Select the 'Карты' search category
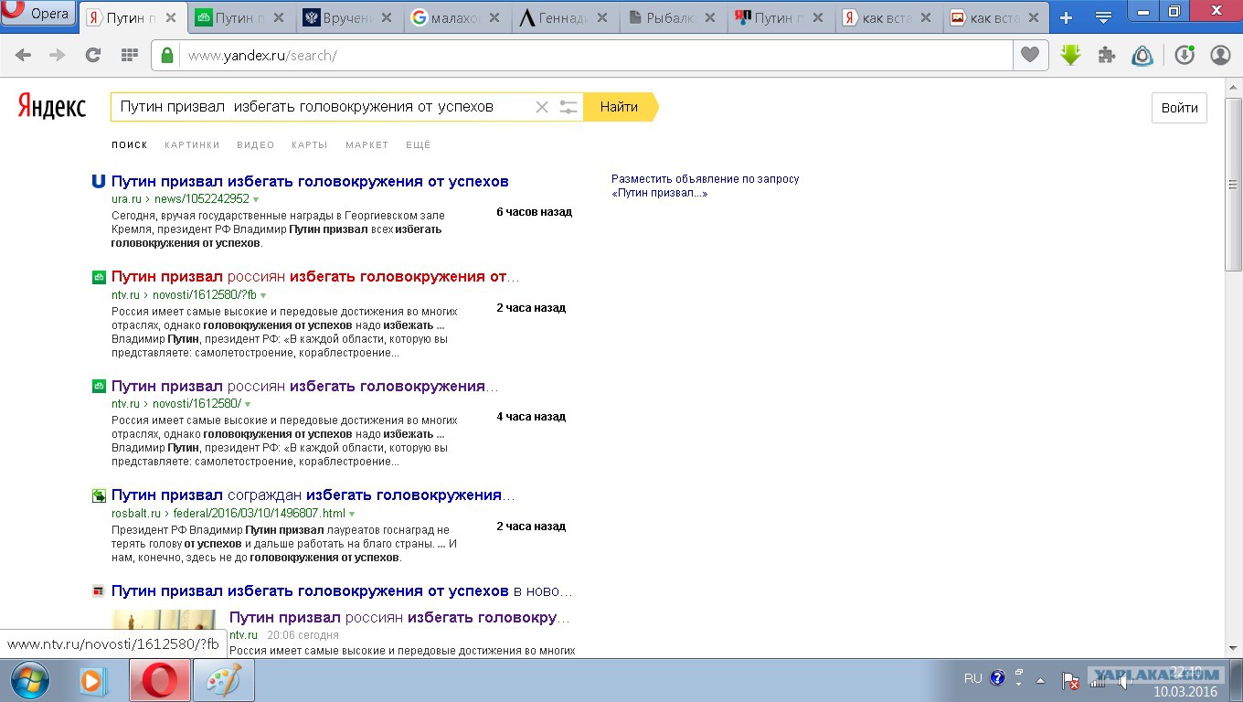 (x=310, y=144)
